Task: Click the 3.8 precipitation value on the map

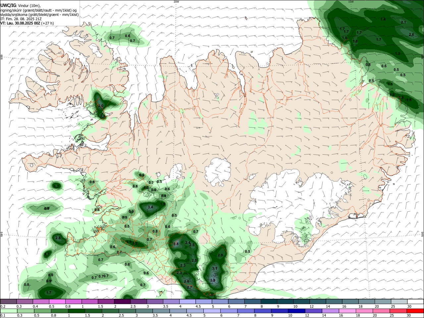Action: (176, 244)
